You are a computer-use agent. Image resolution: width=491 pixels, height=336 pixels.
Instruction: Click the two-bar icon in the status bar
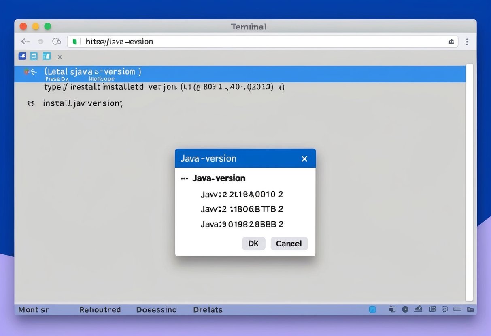coord(457,309)
